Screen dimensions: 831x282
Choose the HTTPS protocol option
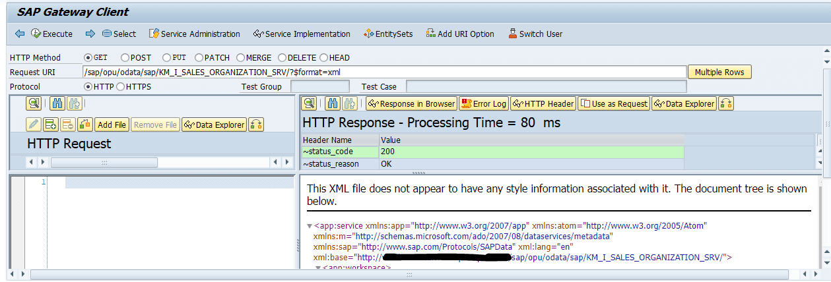coord(120,86)
